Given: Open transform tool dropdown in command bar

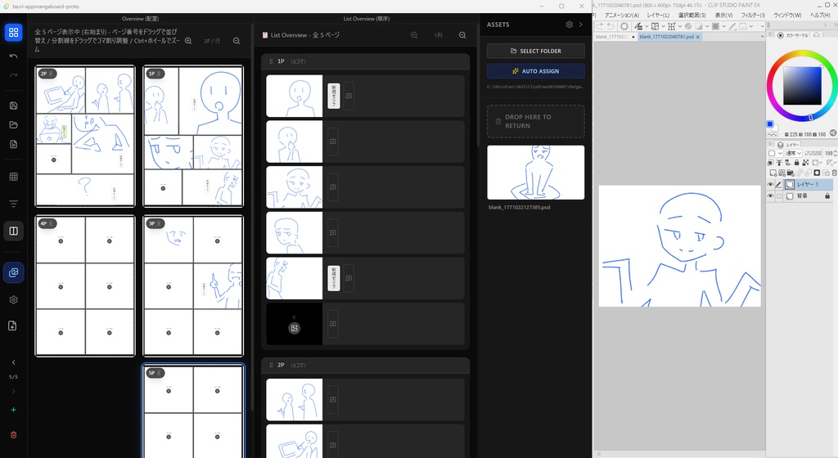Looking at the screenshot, I should point(680,26).
